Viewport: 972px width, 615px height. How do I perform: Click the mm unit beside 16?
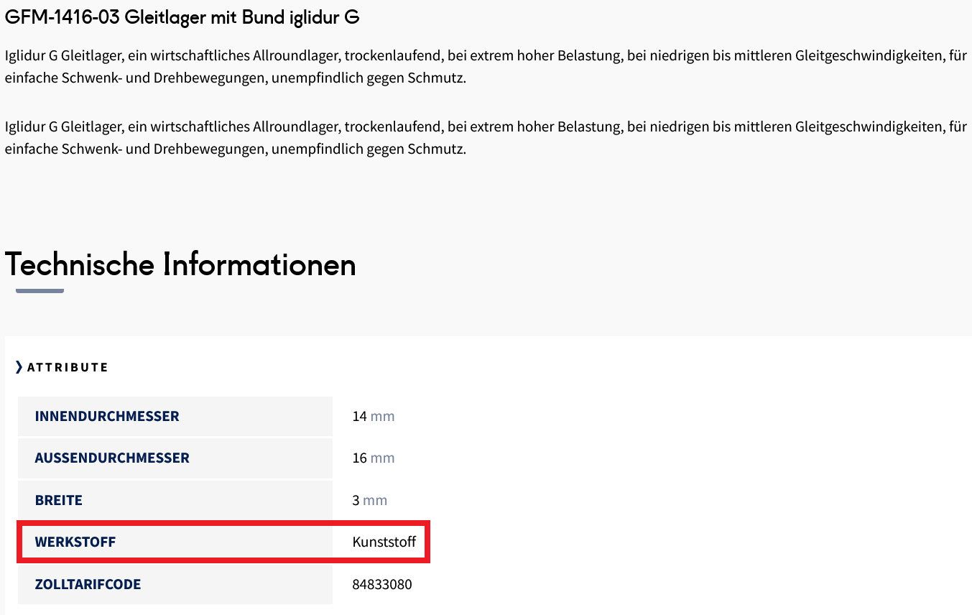tap(382, 458)
